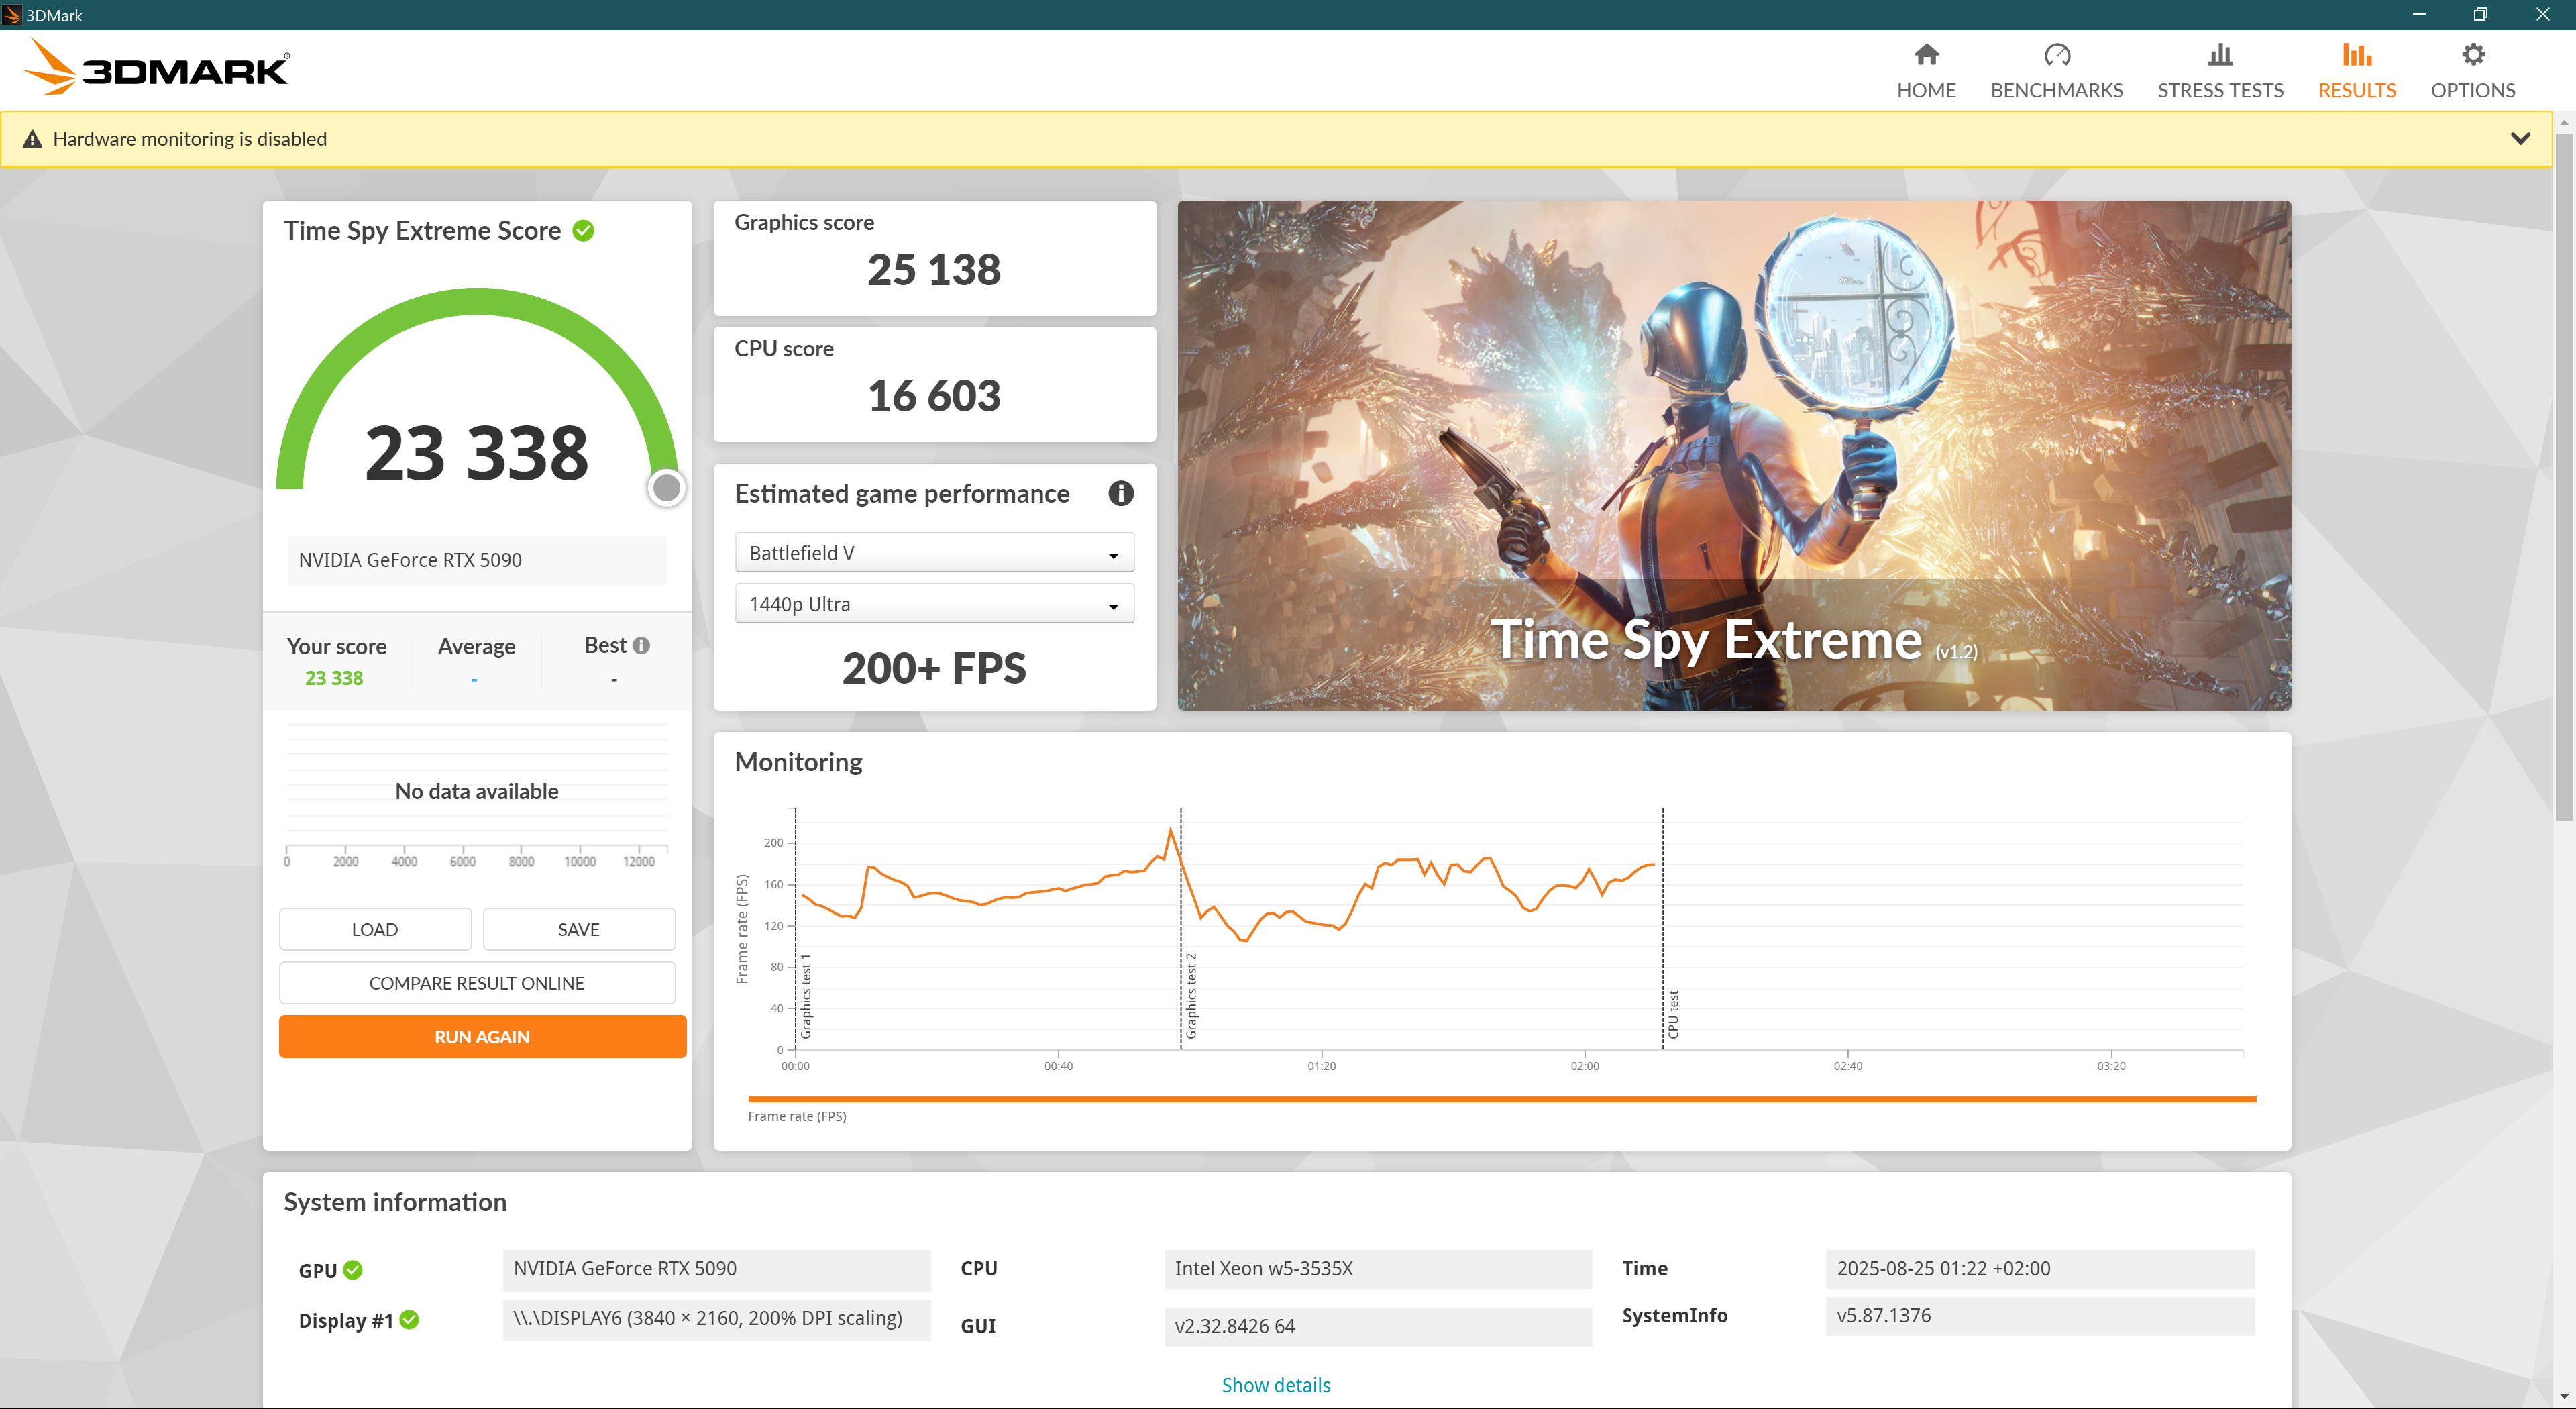Go to BENCHMARKS tab label
2576x1409 pixels.
point(2056,90)
